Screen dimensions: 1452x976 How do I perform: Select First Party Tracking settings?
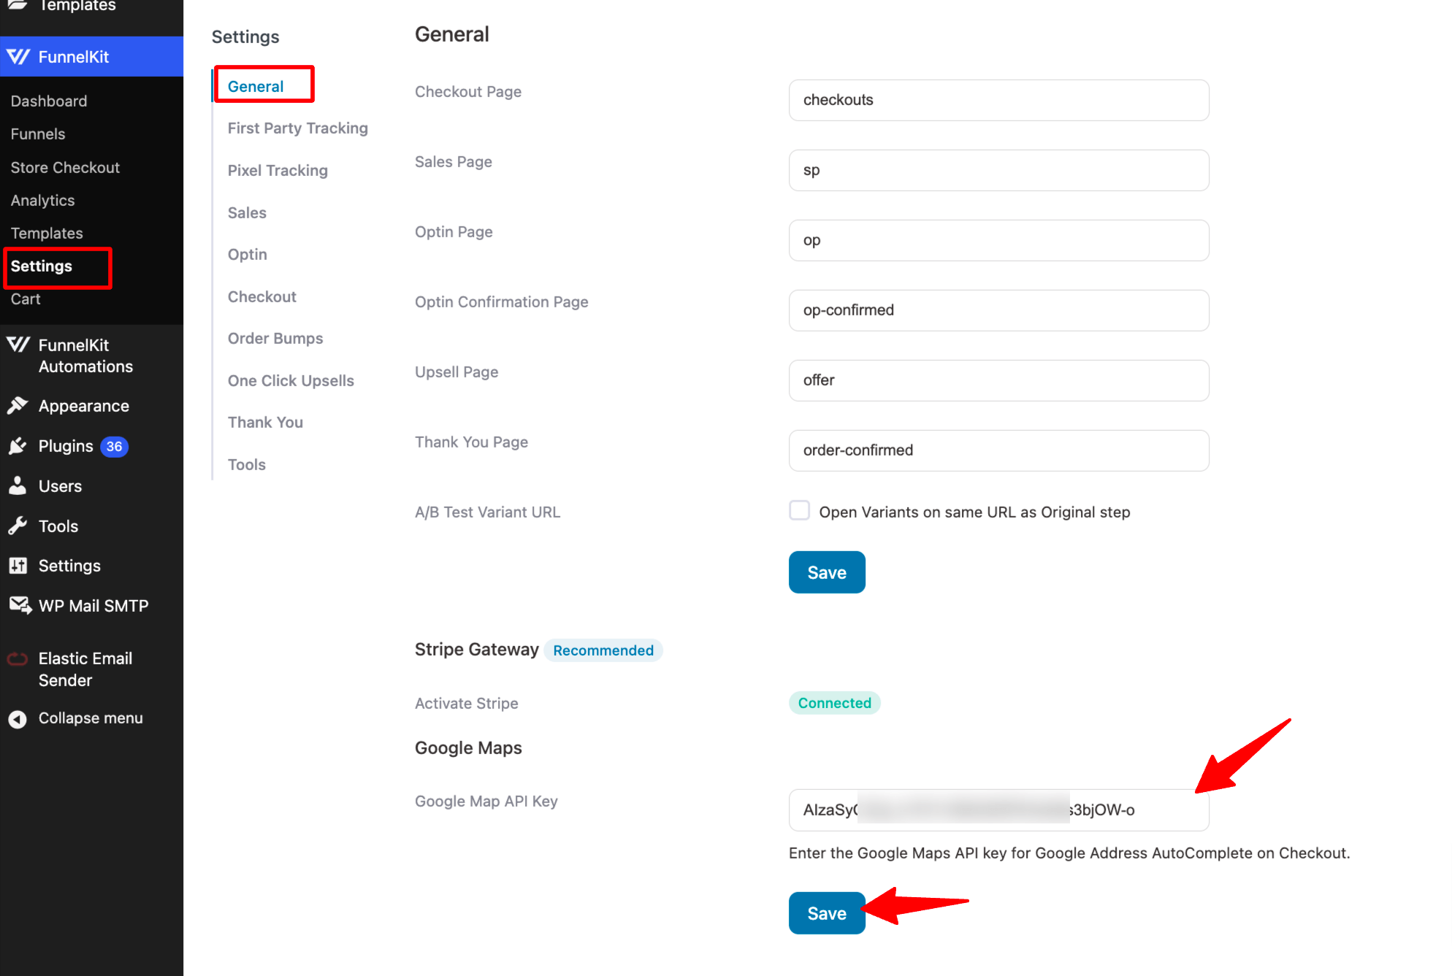point(297,128)
